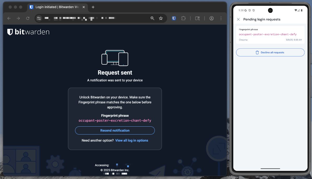Go back to the previous page

(x=9, y=18)
